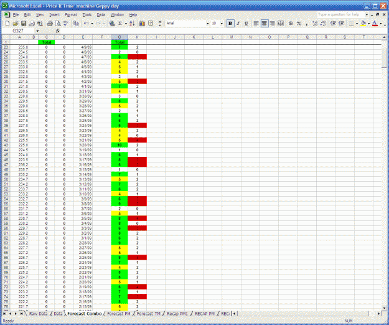This screenshot has height=325, width=389.
Task: Click the Decrease Indent icon
Action: (333, 23)
